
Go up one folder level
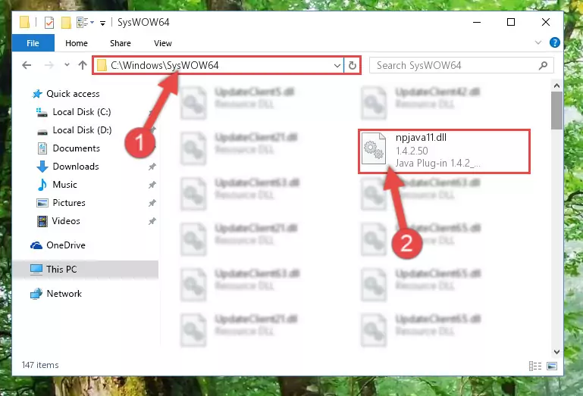pyautogui.click(x=83, y=65)
